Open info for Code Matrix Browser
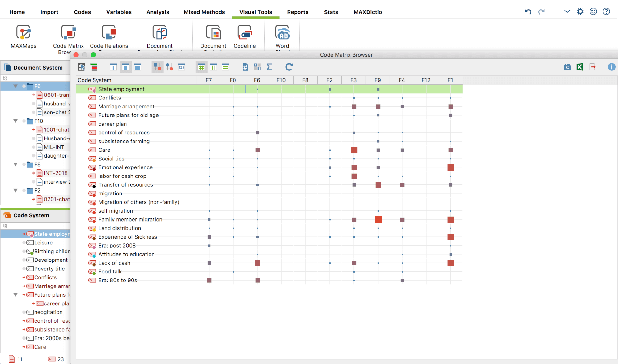The width and height of the screenshot is (618, 364). click(612, 67)
